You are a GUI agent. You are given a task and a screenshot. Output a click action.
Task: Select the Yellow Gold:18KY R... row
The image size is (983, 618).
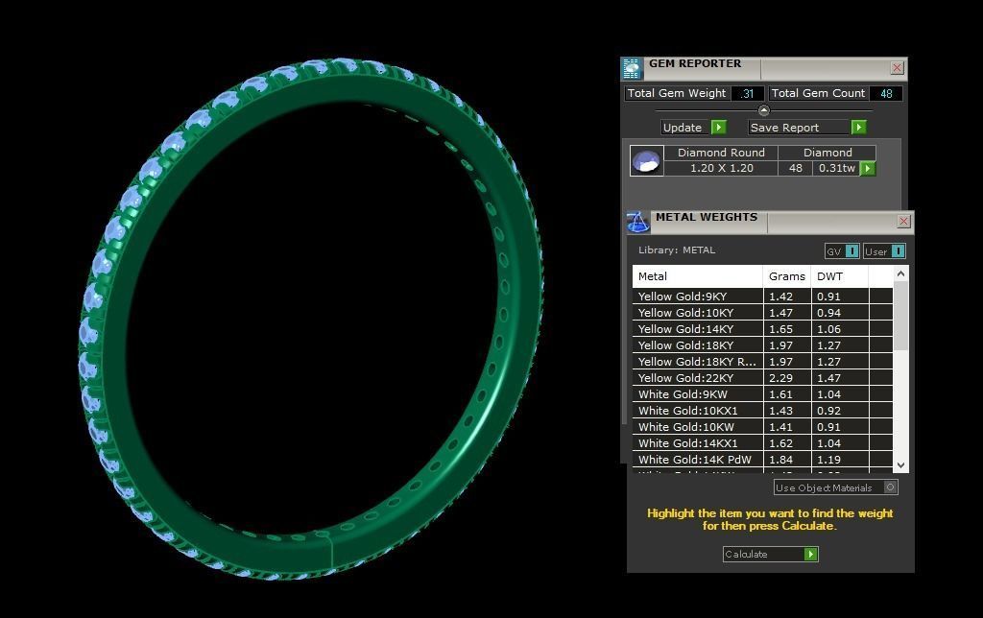coord(762,361)
